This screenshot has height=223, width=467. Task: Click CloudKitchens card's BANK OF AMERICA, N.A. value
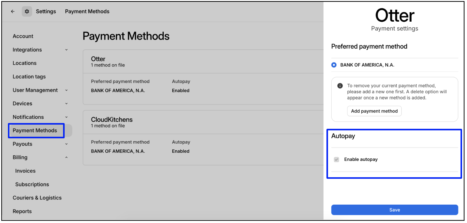pyautogui.click(x=118, y=151)
